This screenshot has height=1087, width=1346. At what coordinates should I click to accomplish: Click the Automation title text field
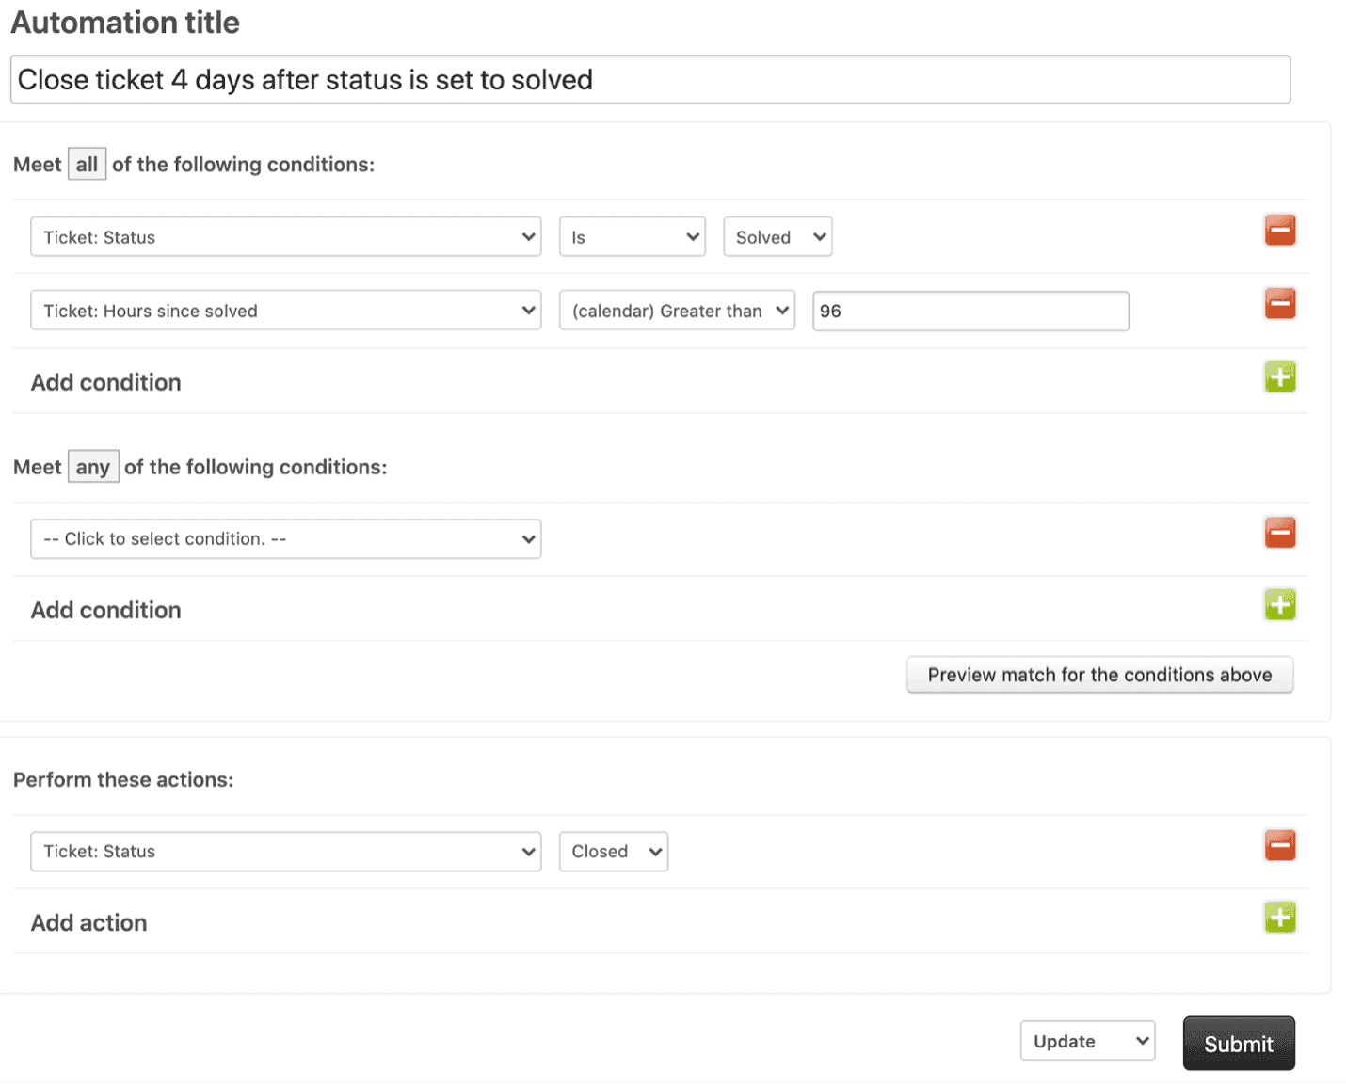[x=649, y=80]
